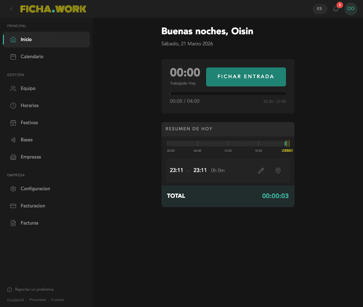View entry location via the pin icon
The image size is (363, 307).
(278, 170)
